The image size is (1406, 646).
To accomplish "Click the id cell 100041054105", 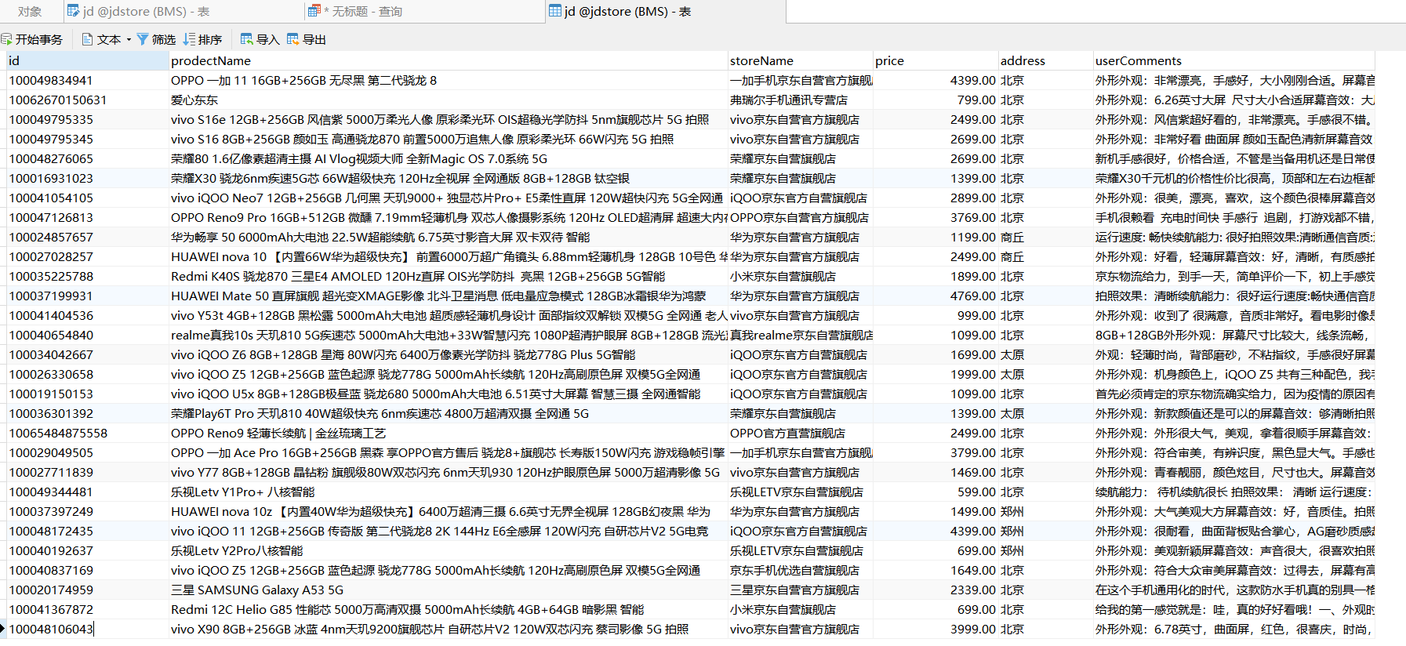I will [x=88, y=198].
